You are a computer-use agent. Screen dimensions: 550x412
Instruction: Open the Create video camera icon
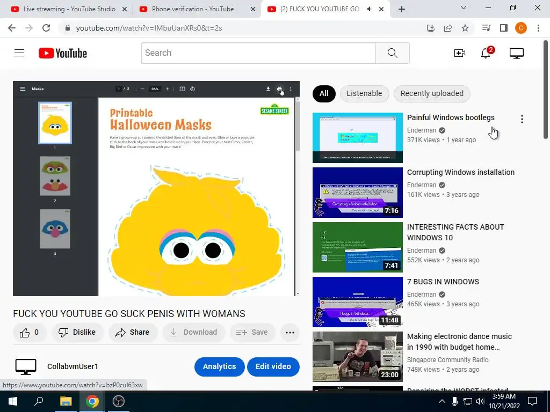(460, 53)
